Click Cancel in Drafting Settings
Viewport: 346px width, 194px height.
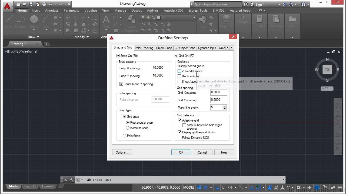click(202, 153)
